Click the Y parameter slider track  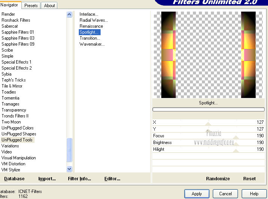click(208, 129)
